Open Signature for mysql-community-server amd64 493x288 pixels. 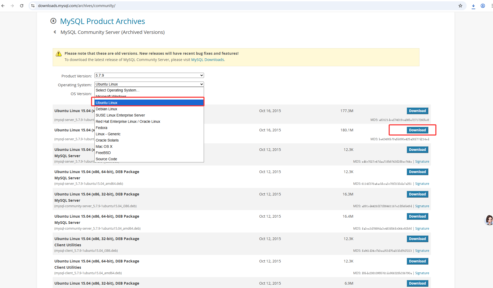(422, 229)
